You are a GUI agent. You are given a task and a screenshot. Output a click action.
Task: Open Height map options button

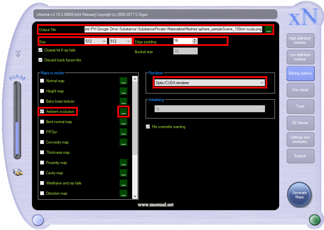click(123, 91)
